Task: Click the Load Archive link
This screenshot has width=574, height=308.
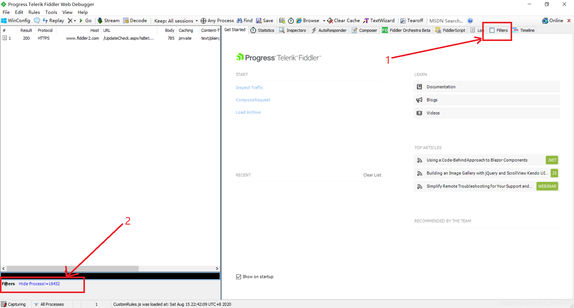Action: (x=248, y=112)
